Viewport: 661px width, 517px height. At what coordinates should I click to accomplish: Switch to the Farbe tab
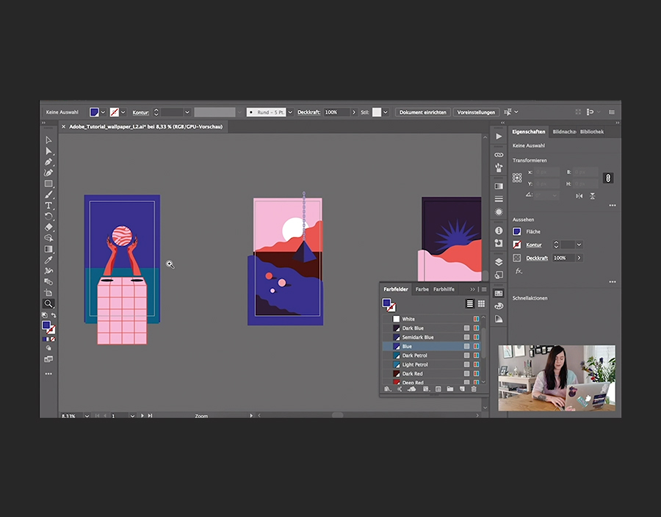click(422, 289)
